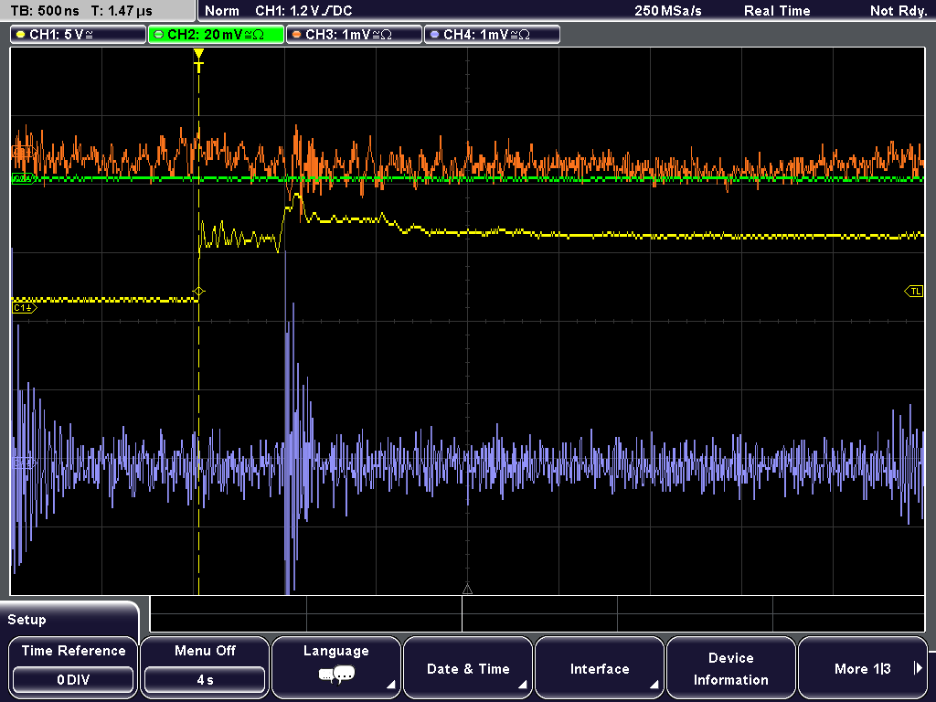Click the Real Time acquisition mode label
Viewport: 936px width, 702px height.
(777, 11)
